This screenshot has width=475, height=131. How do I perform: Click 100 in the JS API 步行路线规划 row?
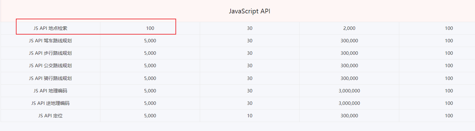pos(449,53)
